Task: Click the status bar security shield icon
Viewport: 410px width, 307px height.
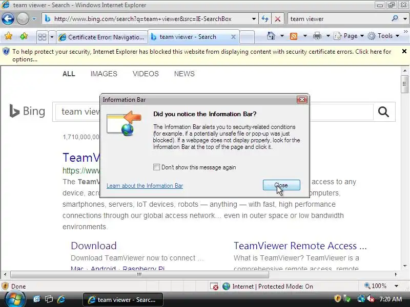Action: pos(5,287)
